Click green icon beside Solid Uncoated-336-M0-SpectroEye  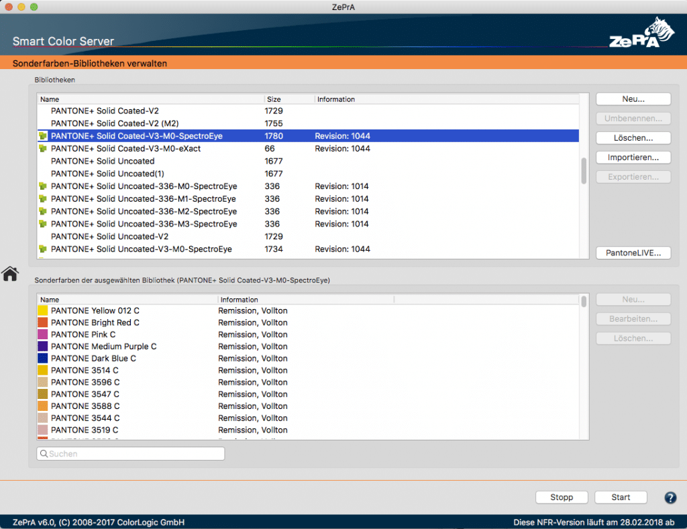43,186
